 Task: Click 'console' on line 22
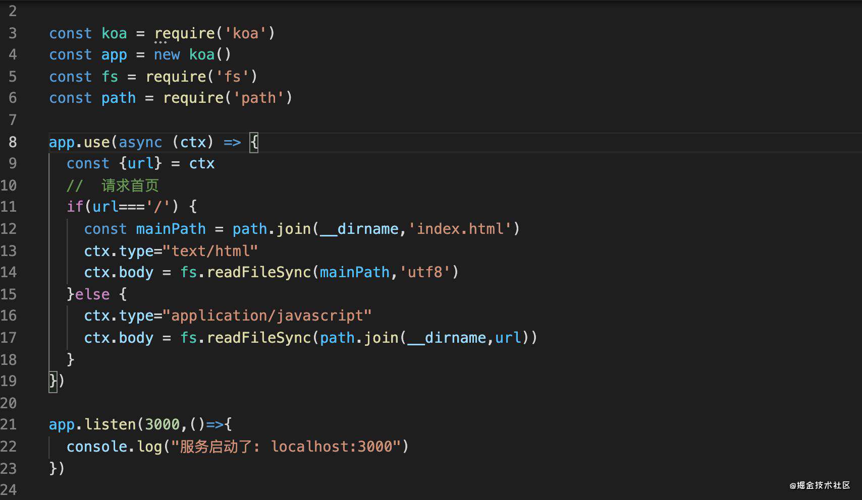[97, 447]
